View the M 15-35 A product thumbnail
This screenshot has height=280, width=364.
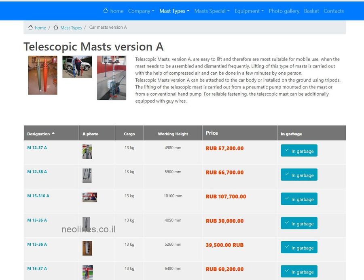(87, 224)
